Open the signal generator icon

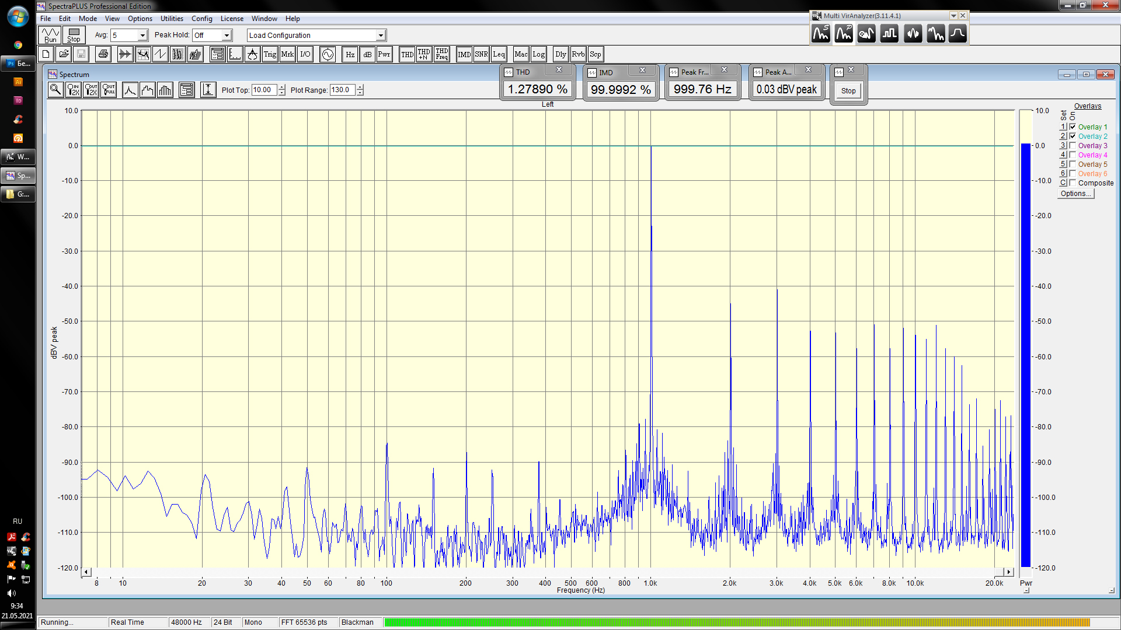pos(328,54)
